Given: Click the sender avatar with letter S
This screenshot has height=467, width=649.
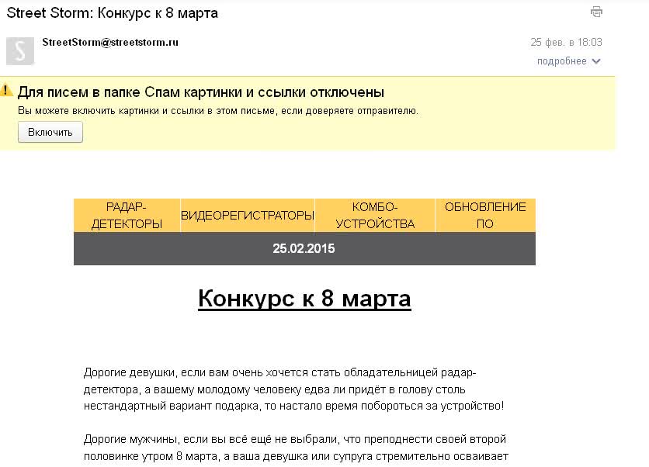Looking at the screenshot, I should point(20,50).
